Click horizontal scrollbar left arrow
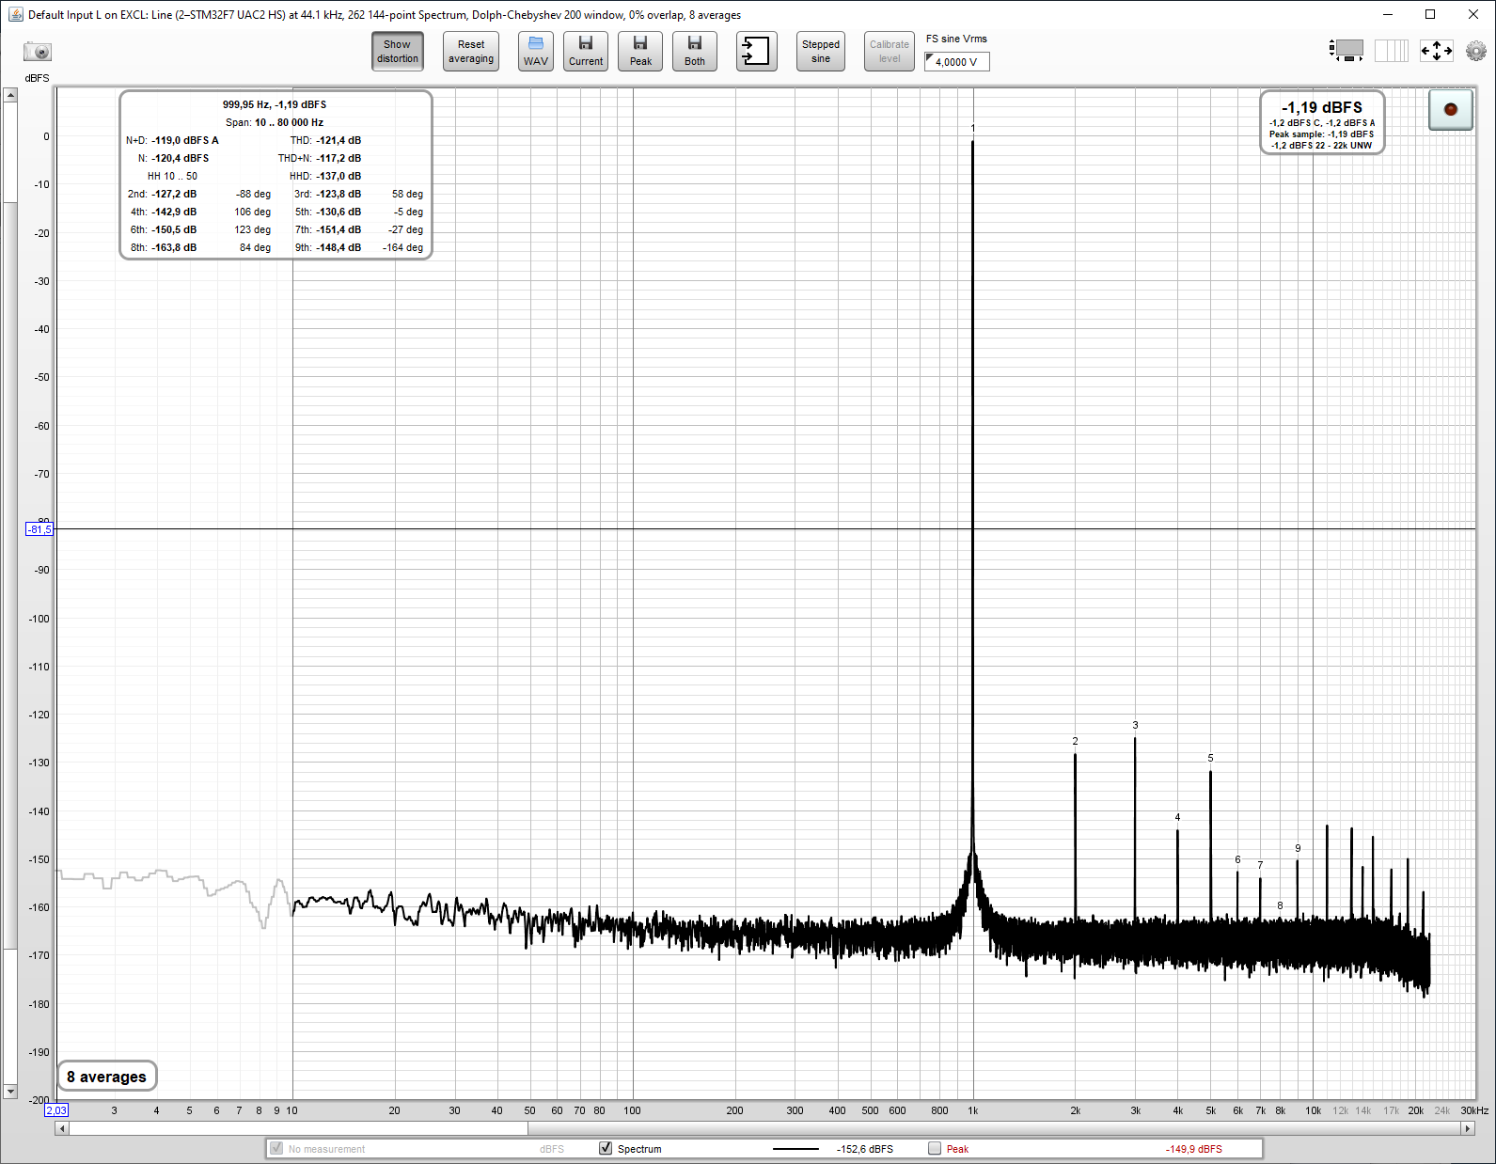The image size is (1496, 1164). coord(62,1128)
